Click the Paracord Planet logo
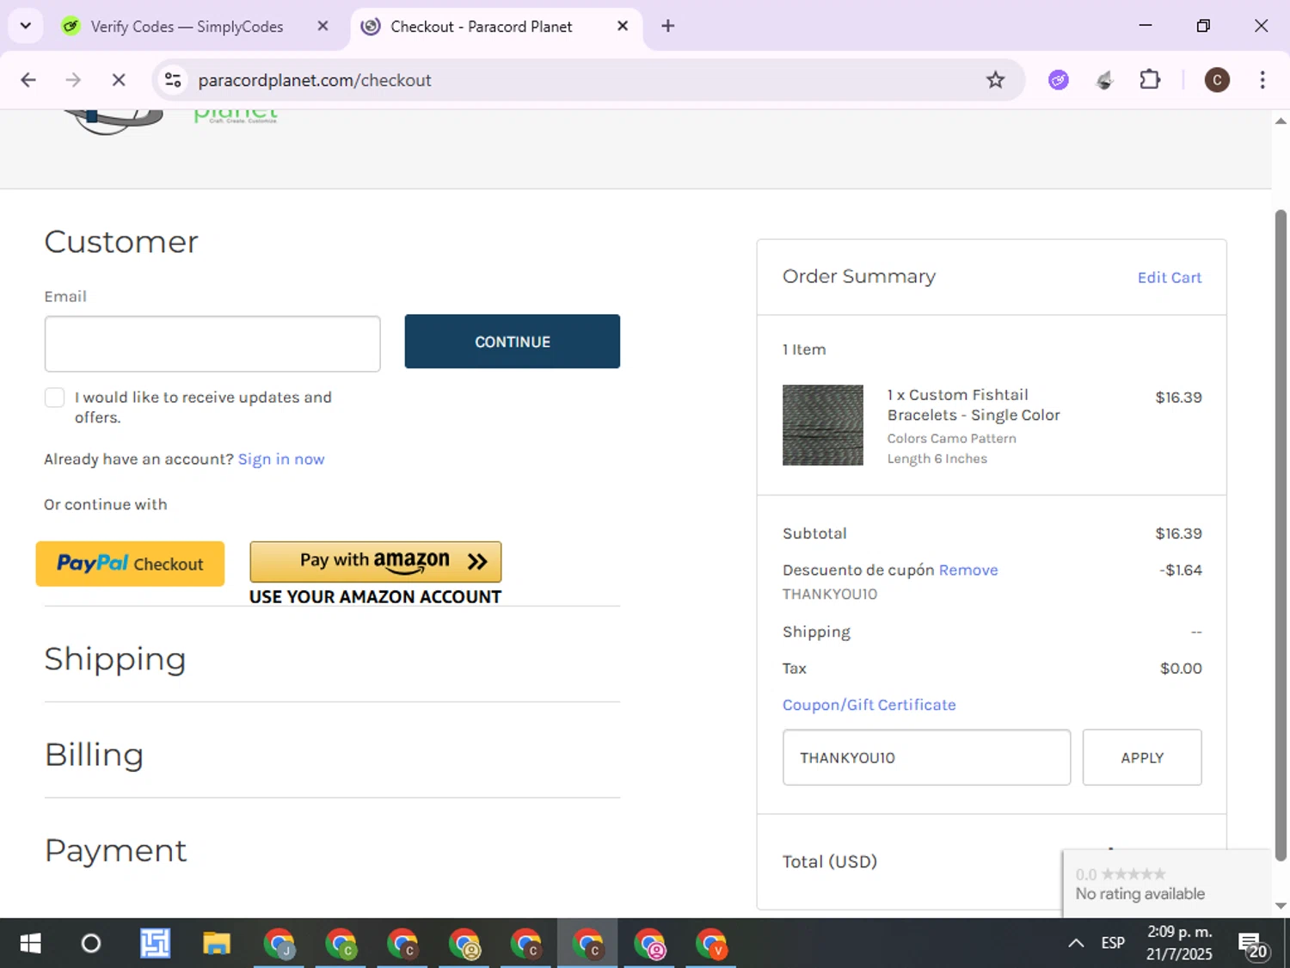This screenshot has height=968, width=1290. pyautogui.click(x=172, y=120)
